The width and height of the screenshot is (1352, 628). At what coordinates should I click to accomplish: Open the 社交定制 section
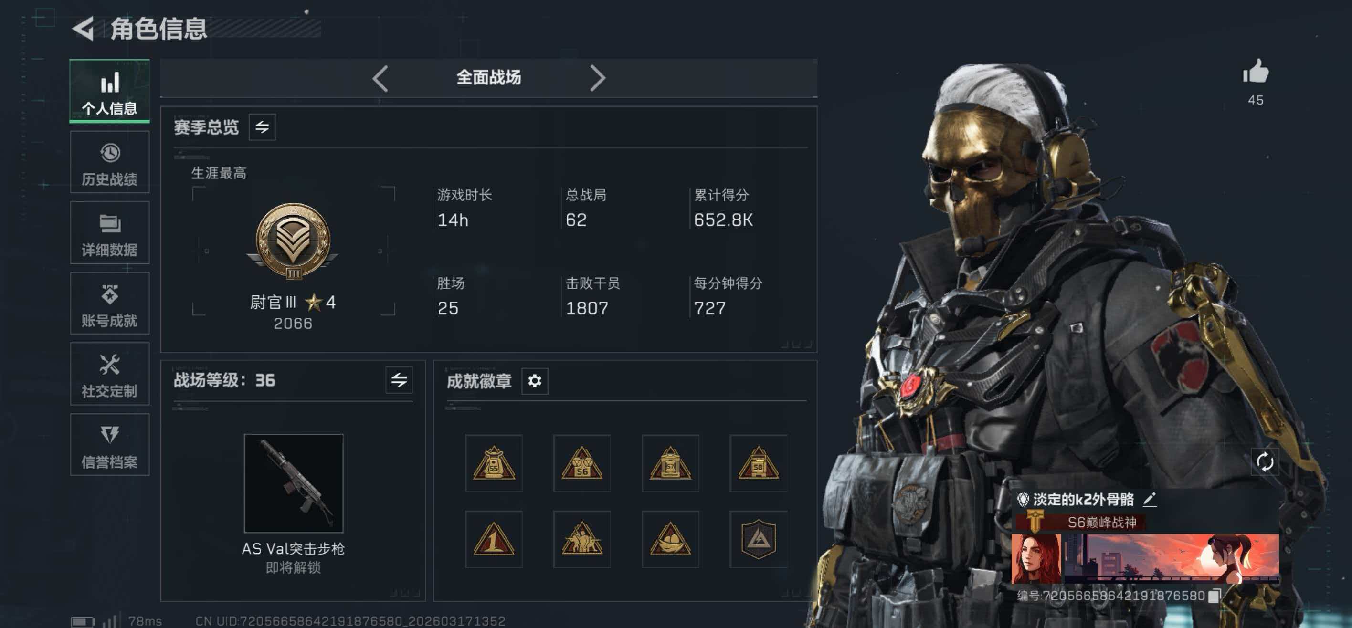(110, 374)
